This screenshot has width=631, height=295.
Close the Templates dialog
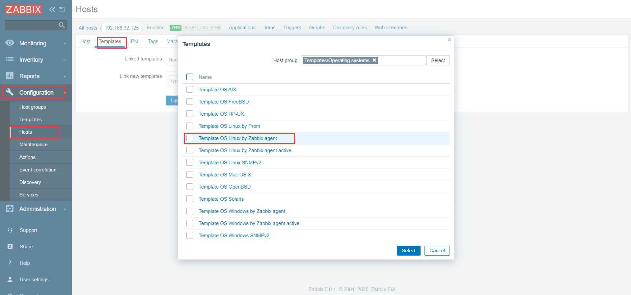tap(449, 40)
